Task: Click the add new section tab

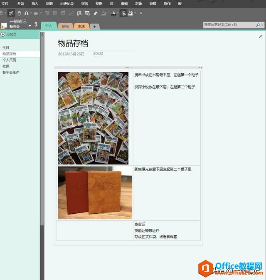Action: pyautogui.click(x=94, y=26)
